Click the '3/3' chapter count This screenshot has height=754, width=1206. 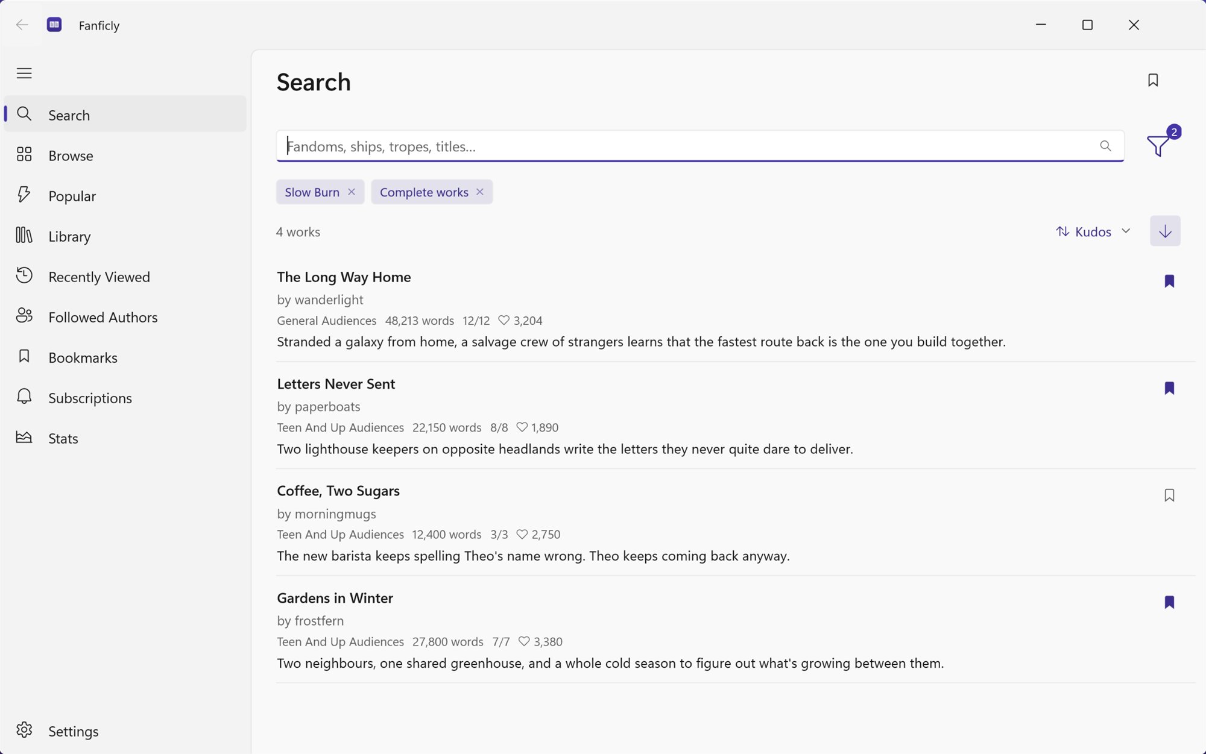tap(499, 535)
